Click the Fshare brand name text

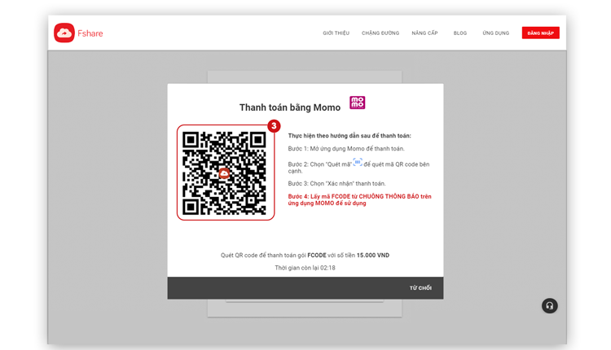pos(90,33)
